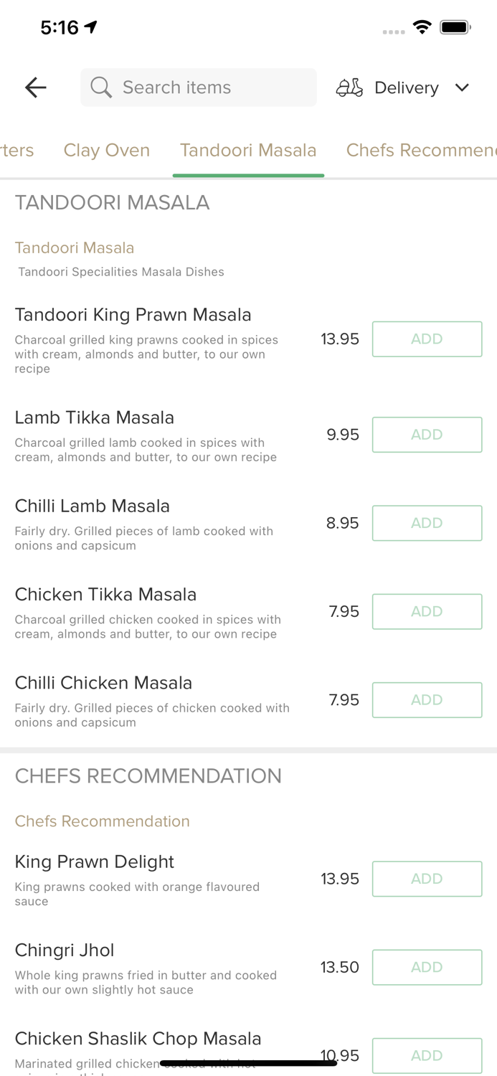Screen dimensions: 497x1076
Task: Add Chingri Jhol to order
Action: [427, 967]
